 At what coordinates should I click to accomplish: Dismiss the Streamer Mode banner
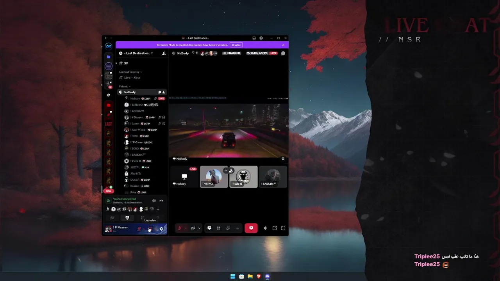[x=284, y=45]
